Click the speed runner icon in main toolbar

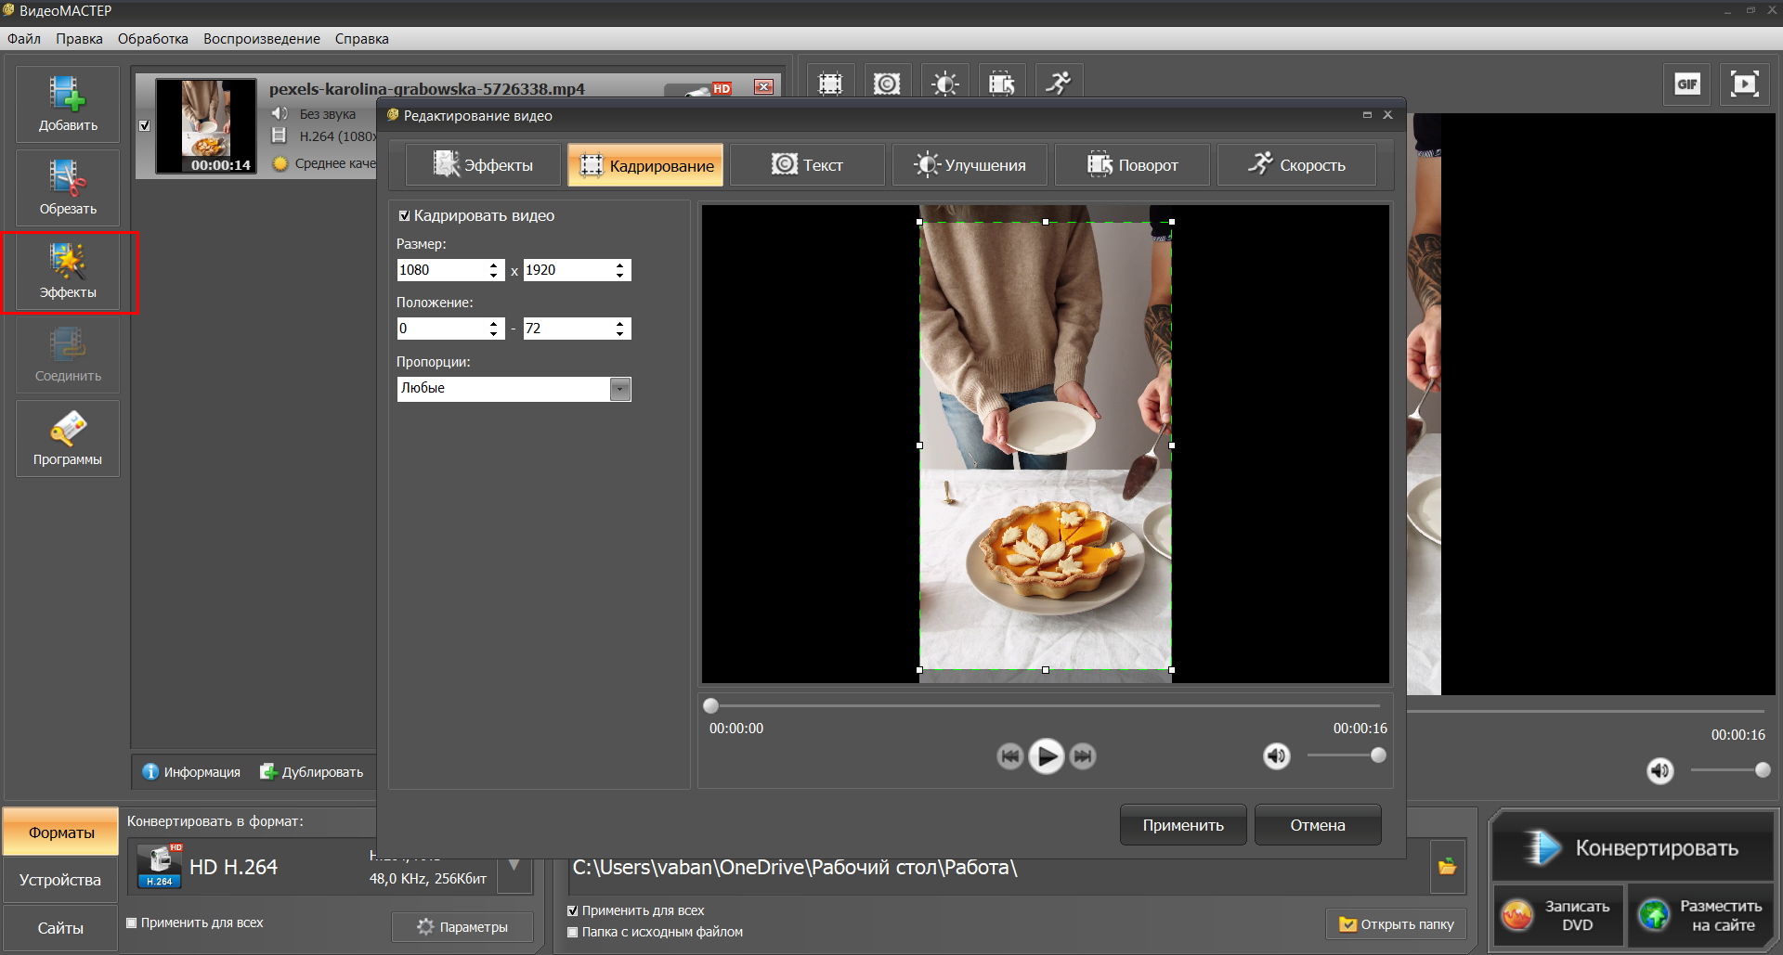tap(1059, 84)
